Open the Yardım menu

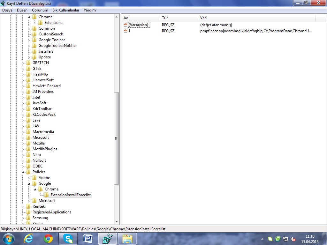pyautogui.click(x=90, y=10)
